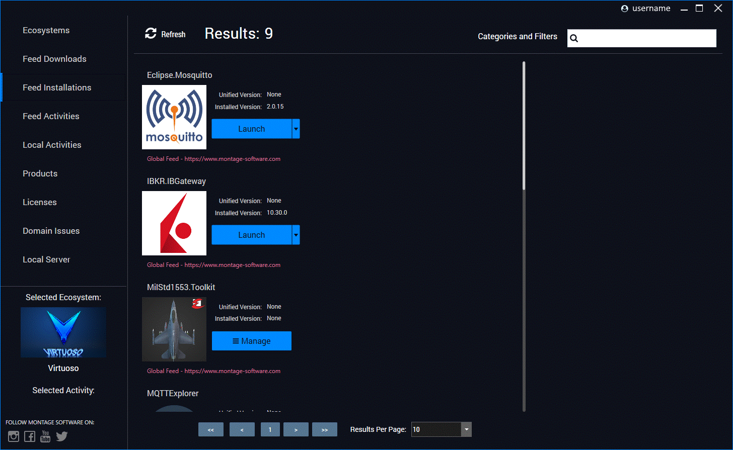This screenshot has height=450, width=733.
Task: Maximize the application window
Action: 699,8
